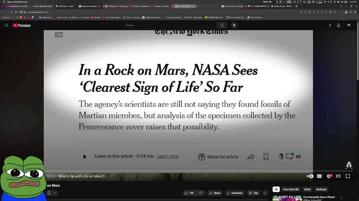359x201 pixels.
Task: Click the playback speed 1.00 badge
Action: point(59,35)
